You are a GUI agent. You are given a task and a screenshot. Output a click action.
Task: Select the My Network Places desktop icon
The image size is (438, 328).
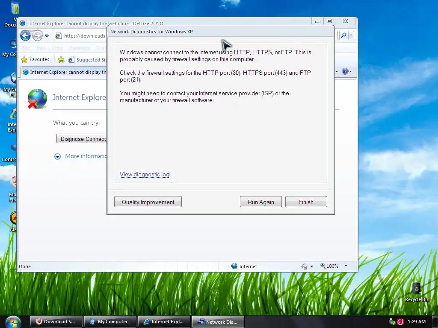[x=11, y=85]
